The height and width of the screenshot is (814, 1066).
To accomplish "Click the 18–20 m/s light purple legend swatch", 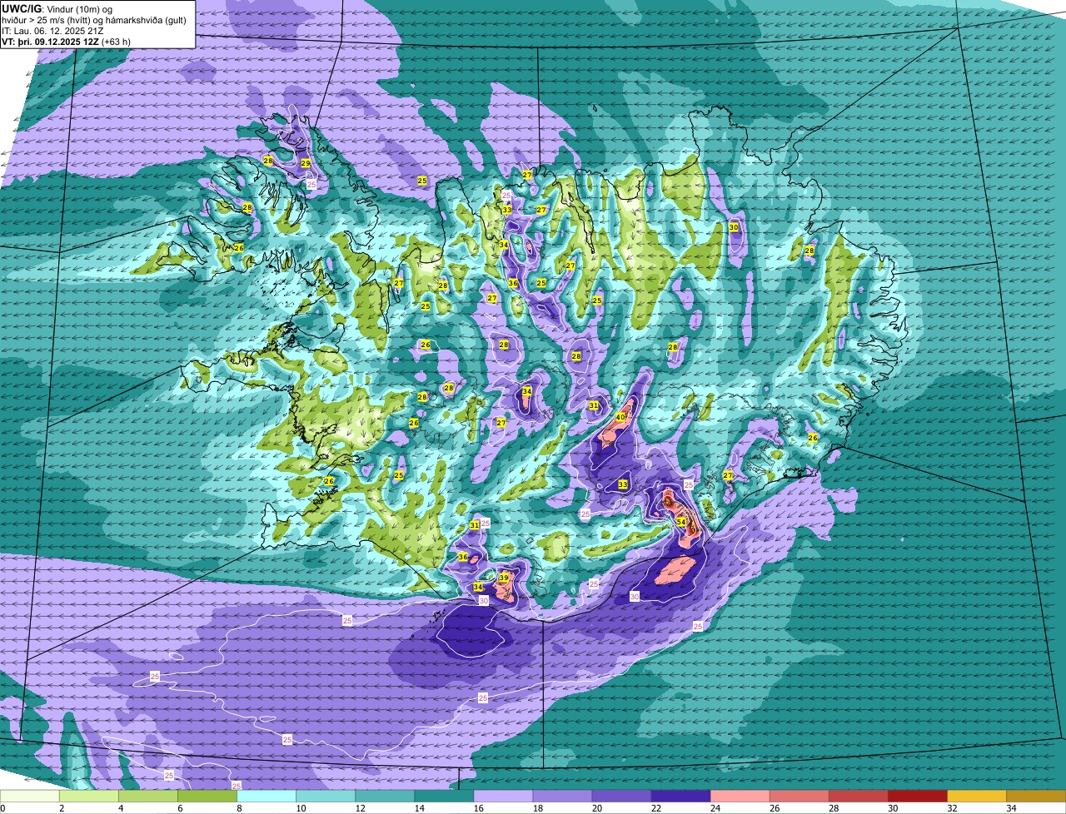I will tap(564, 797).
